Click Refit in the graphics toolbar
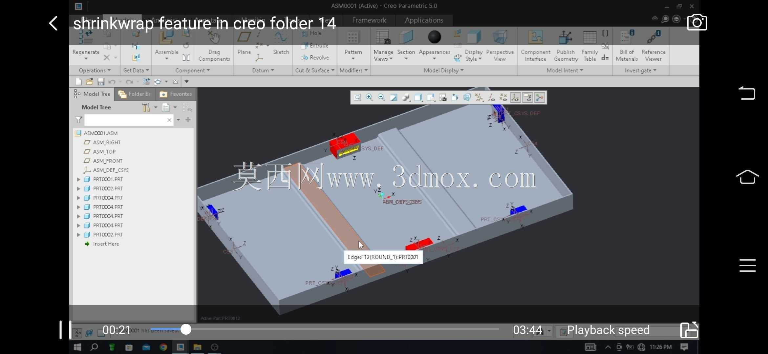The width and height of the screenshot is (768, 354). 357,97
